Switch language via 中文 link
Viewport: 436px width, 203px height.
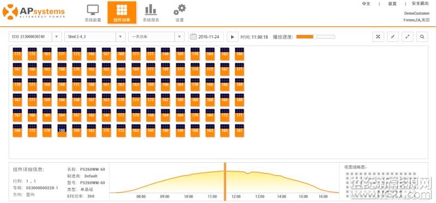pyautogui.click(x=366, y=4)
